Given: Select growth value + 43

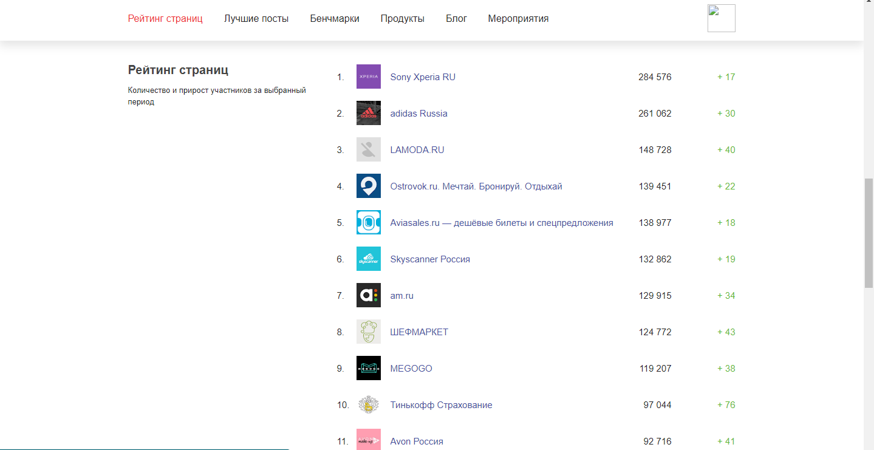Looking at the screenshot, I should point(726,332).
